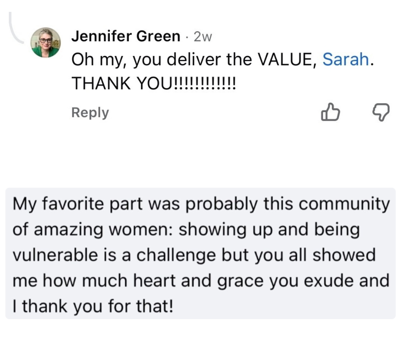Click the "My favorite part was probably" line
The width and height of the screenshot is (402, 338).
pyautogui.click(x=138, y=204)
